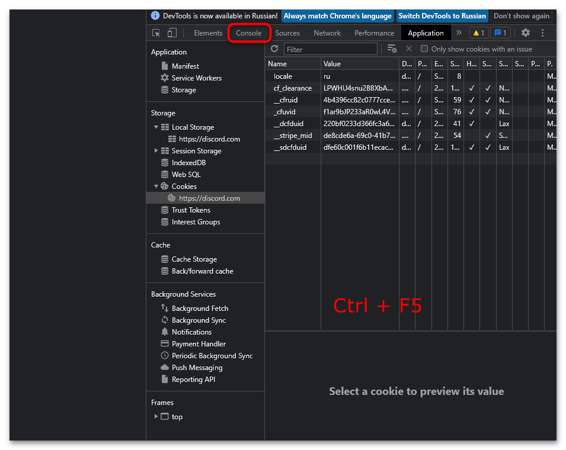Select the __stripe_mid cookie row
This screenshot has height=450, width=566.
pyautogui.click(x=411, y=136)
